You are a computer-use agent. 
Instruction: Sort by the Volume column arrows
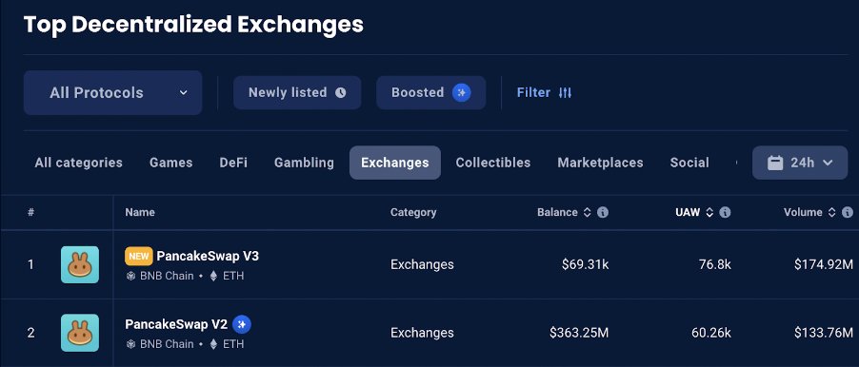coord(831,212)
